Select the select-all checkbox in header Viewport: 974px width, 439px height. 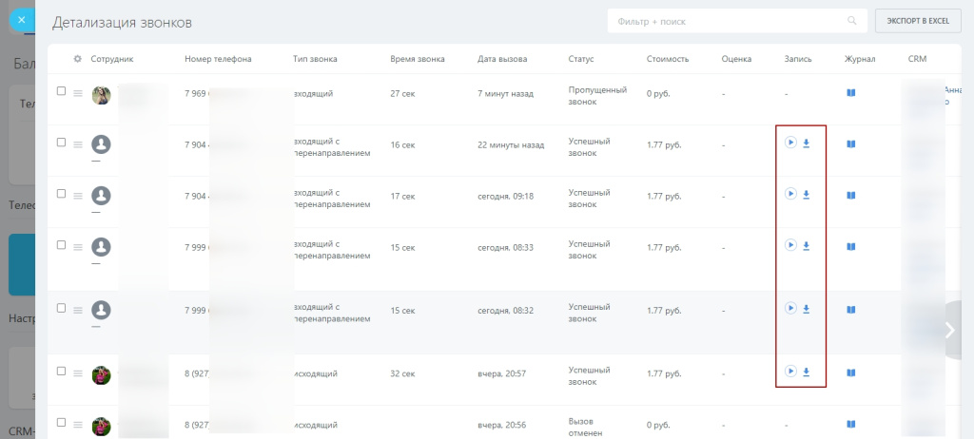(61, 59)
